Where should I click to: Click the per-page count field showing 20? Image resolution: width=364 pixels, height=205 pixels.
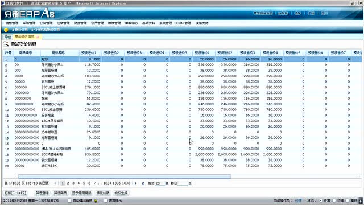(160, 183)
